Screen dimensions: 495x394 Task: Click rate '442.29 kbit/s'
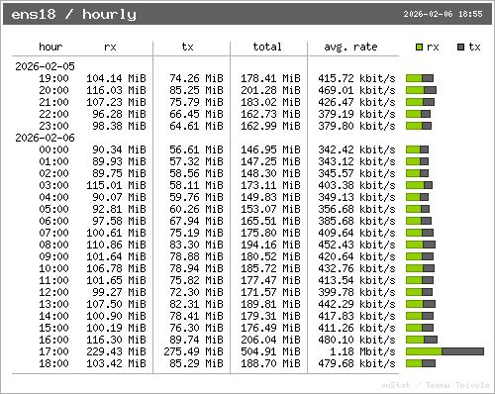[356, 304]
